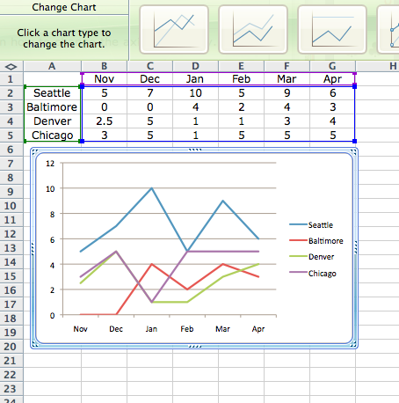Click the Change Chart panel header

[64, 7]
